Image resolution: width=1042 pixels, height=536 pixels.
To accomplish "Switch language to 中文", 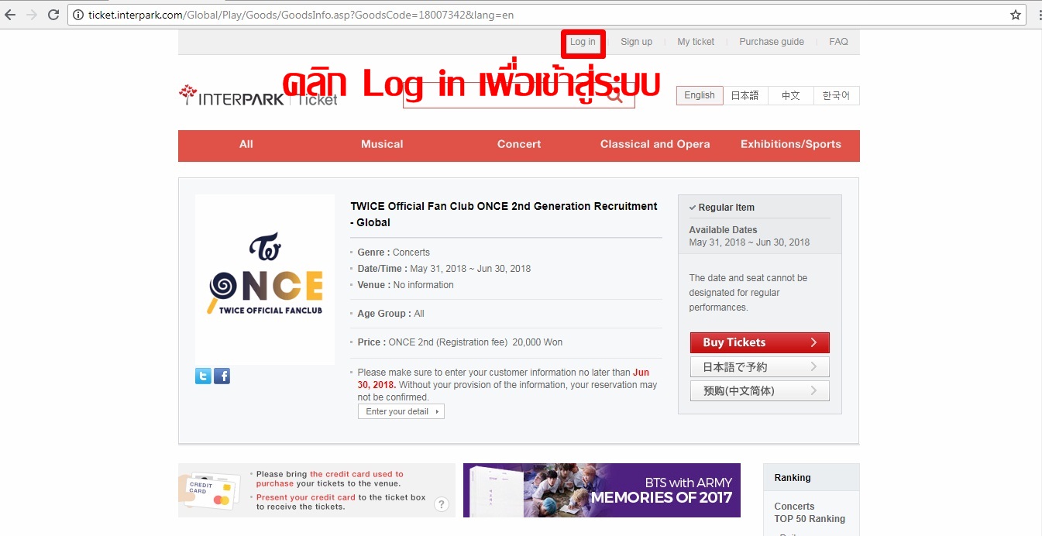I will point(790,95).
